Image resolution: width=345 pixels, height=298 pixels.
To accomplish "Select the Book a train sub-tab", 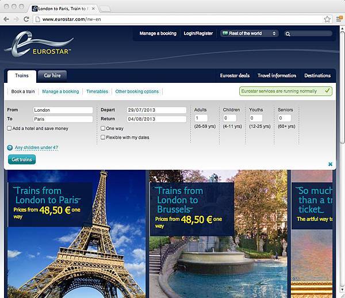I will tap(23, 91).
